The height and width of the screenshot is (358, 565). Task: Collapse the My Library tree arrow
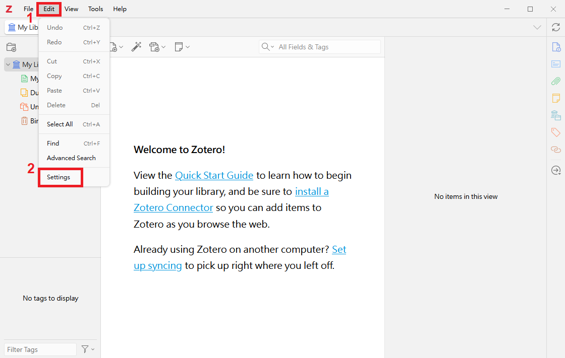click(x=8, y=64)
